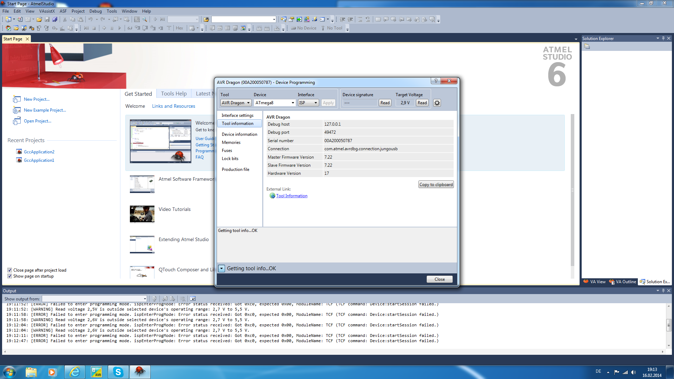The image size is (674, 379).
Task: Click the Open File toolbar icon
Action: (x=39, y=20)
